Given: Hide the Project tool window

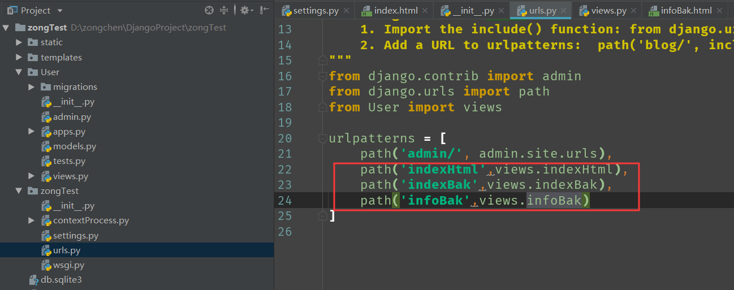Looking at the screenshot, I should (x=264, y=10).
